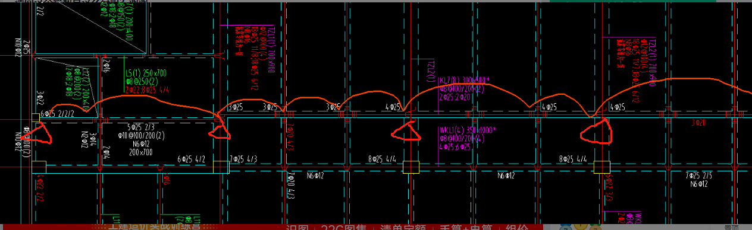Select the yellow column square under WKL1(7)
Image resolution: width=752 pixels, height=230 pixels.
(411, 167)
